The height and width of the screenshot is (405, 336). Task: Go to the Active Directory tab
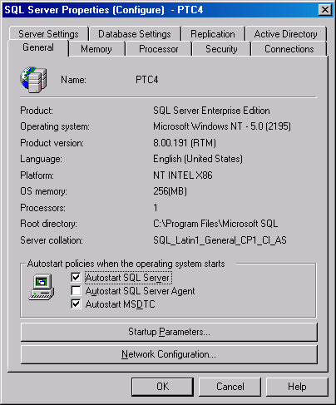[x=286, y=34]
